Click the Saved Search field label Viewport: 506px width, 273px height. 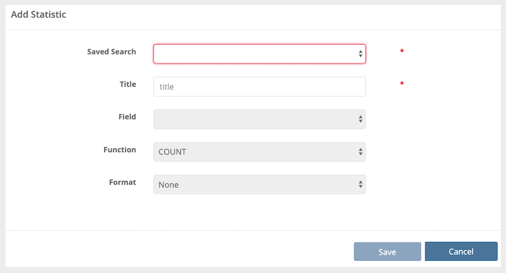[x=111, y=52]
